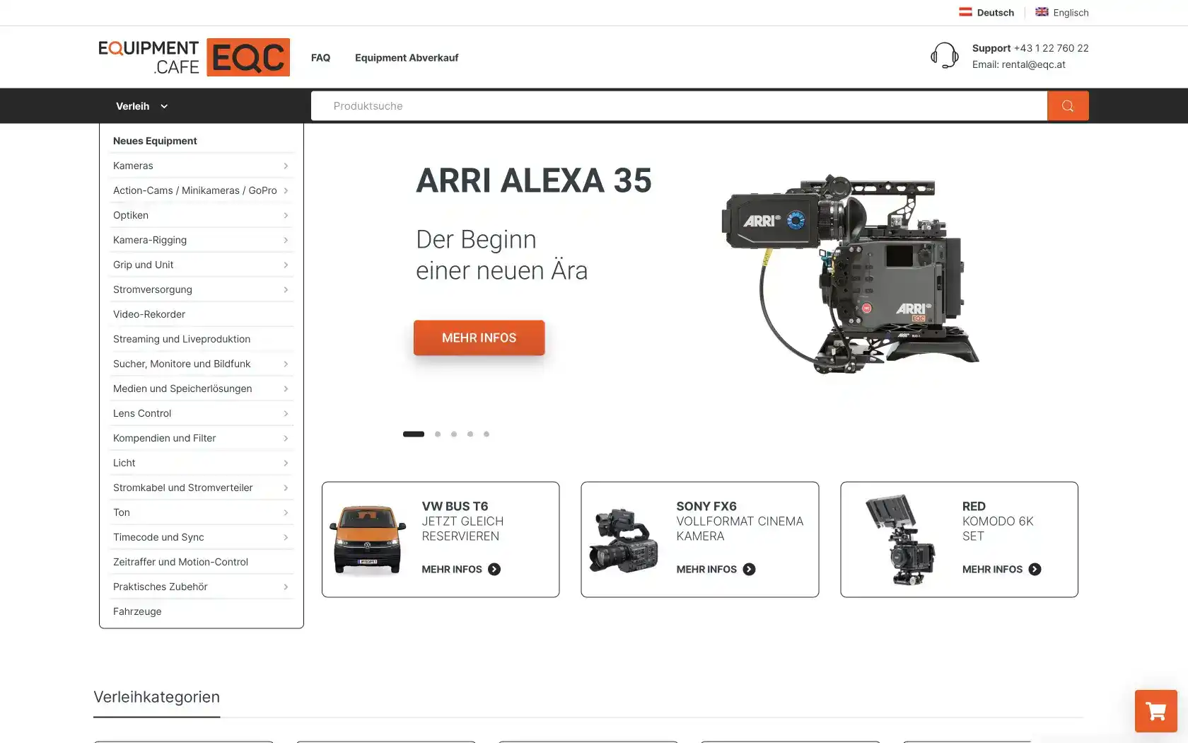The width and height of the screenshot is (1188, 743).
Task: Click arrow icon on Sony FX6 card
Action: 749,570
